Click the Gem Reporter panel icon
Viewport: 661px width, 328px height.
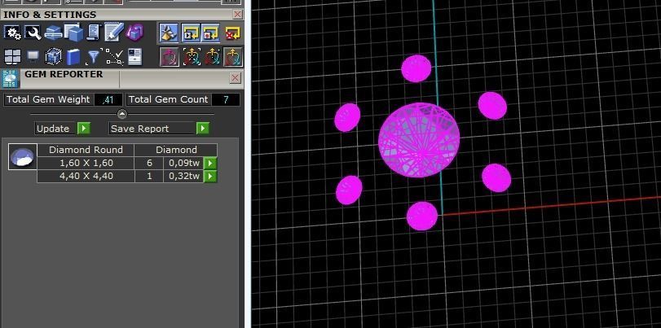pos(10,79)
